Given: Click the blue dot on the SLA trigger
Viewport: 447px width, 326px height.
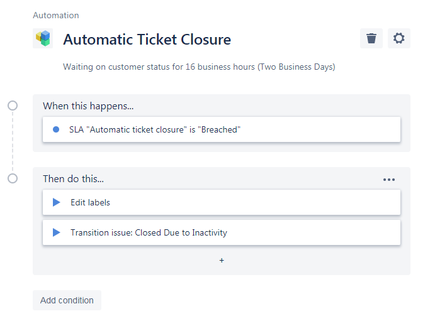Looking at the screenshot, I should click(56, 129).
